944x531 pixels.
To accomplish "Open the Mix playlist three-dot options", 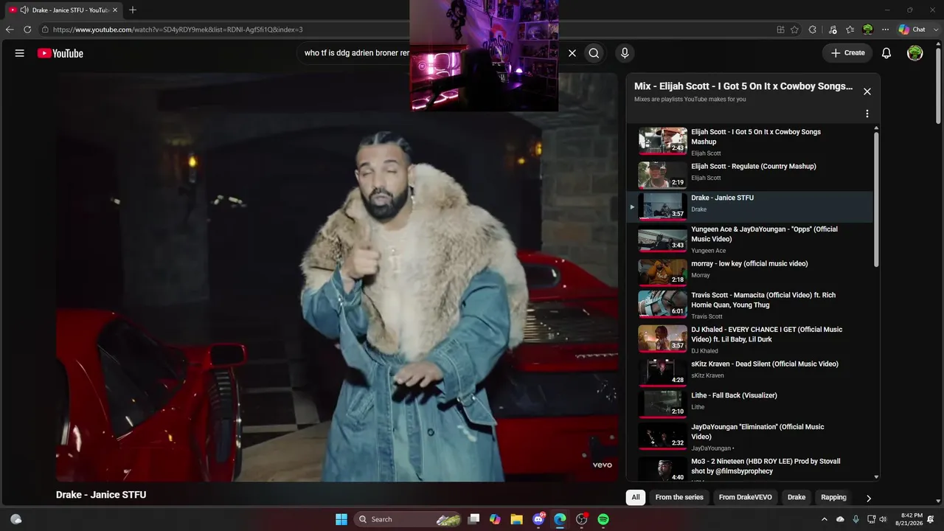I will point(867,114).
